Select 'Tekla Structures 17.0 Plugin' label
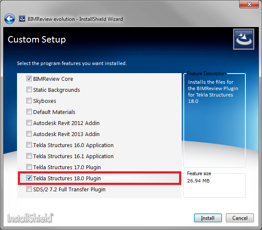The image size is (262, 230). (x=67, y=168)
